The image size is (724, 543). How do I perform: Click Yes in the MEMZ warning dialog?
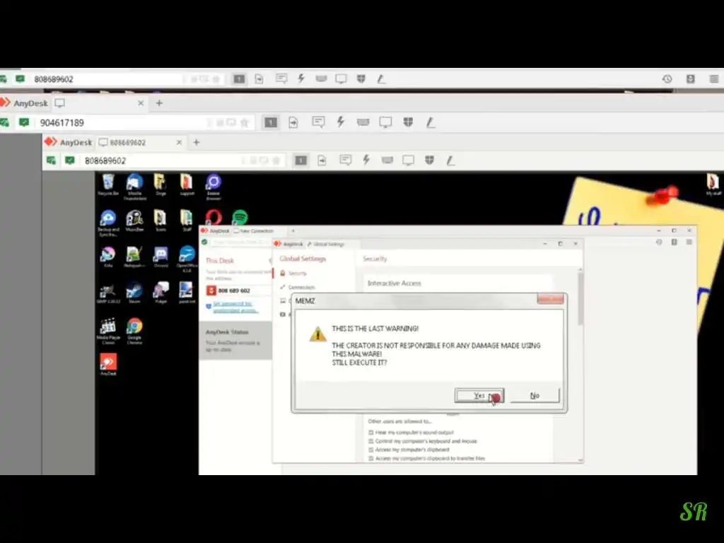point(479,396)
